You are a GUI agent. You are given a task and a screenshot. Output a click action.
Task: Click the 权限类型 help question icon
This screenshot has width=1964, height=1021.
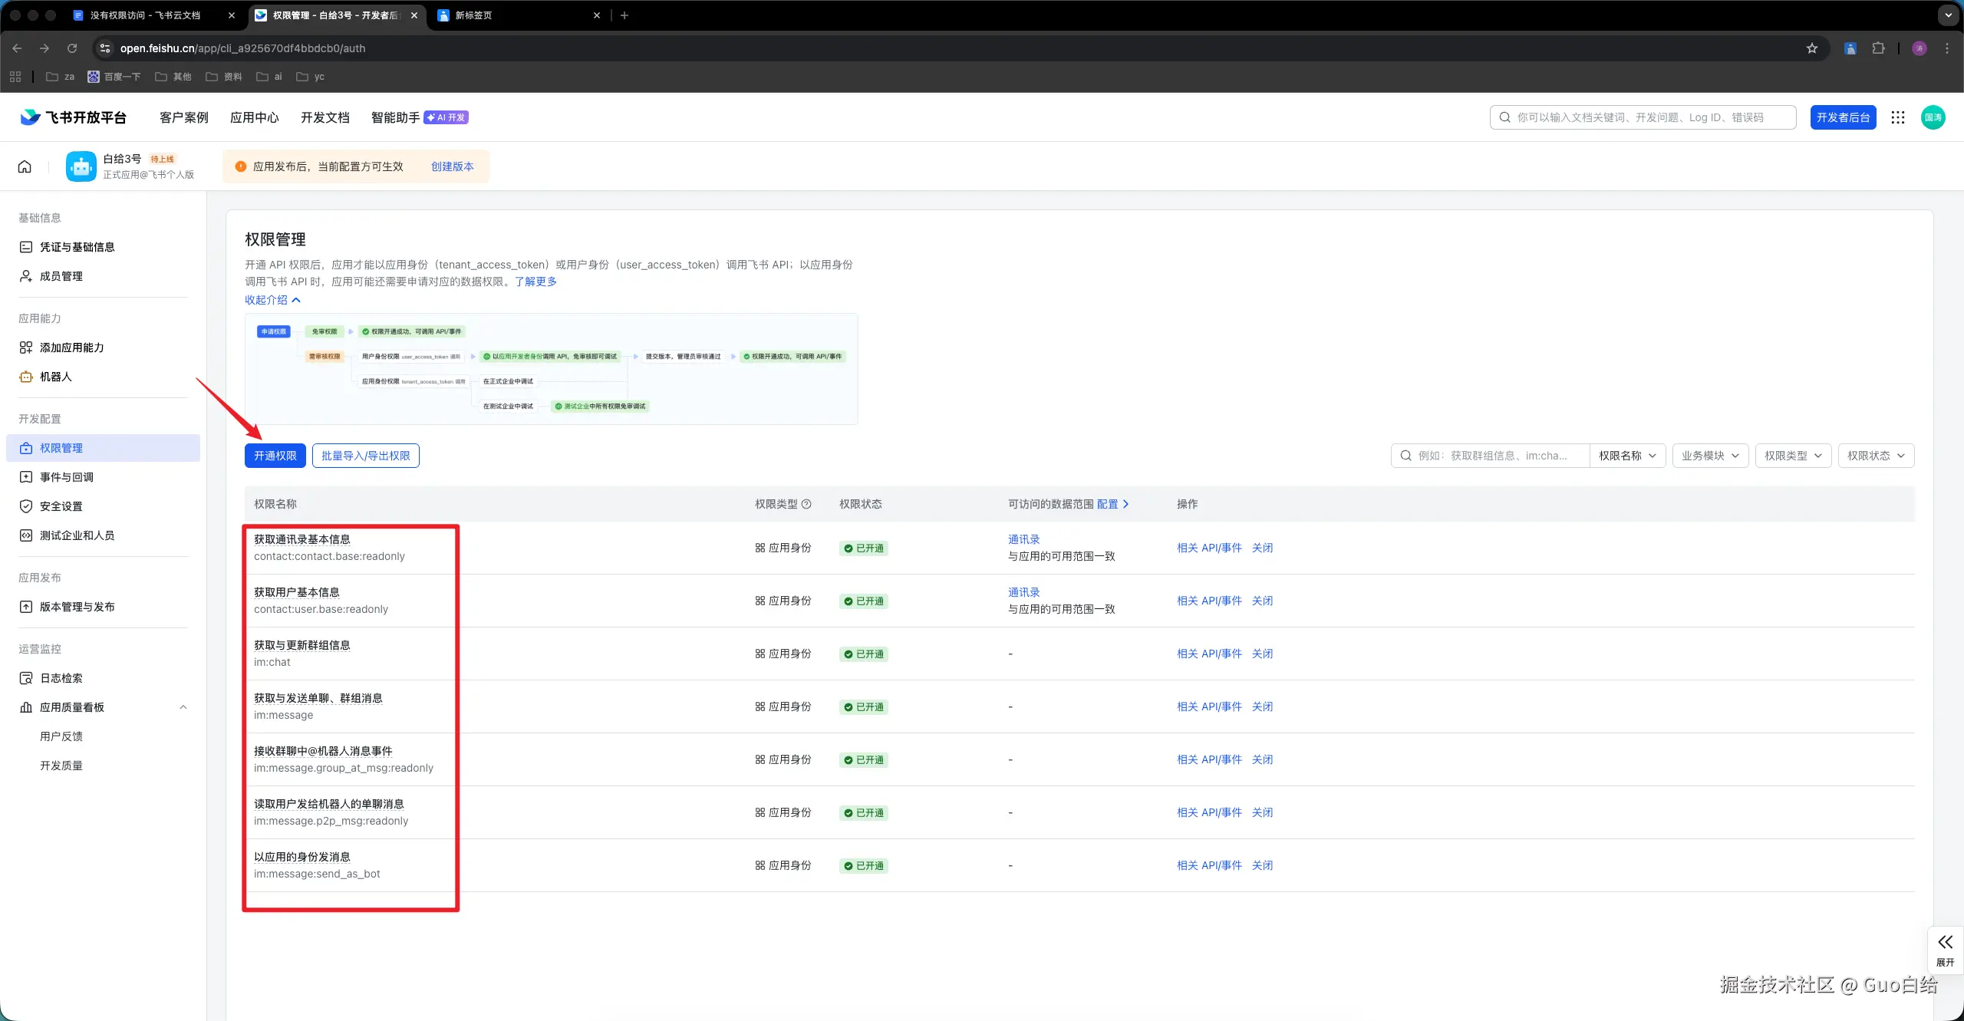[806, 504]
